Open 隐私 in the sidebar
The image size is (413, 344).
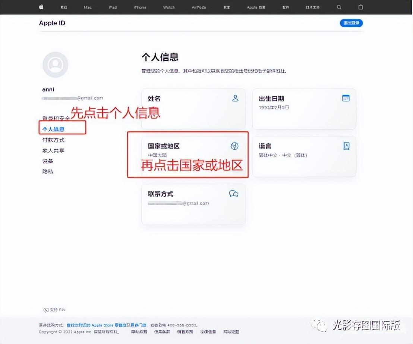point(48,172)
